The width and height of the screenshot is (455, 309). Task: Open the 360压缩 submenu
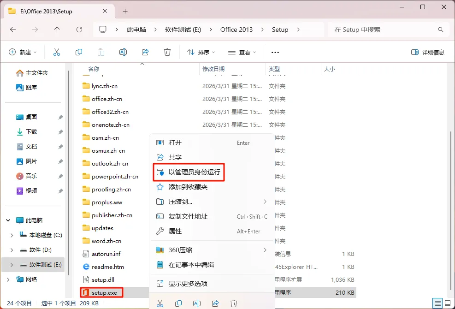(212, 250)
